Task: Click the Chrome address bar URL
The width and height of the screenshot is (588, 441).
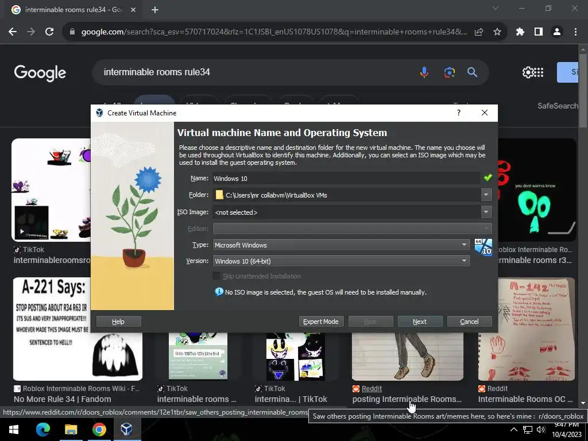Action: tap(274, 32)
